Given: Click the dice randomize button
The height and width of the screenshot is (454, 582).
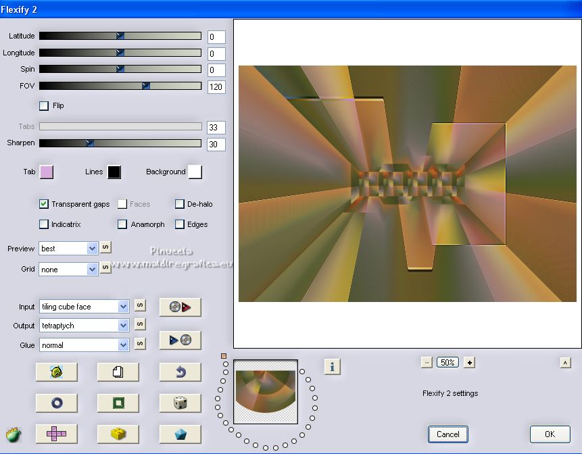Looking at the screenshot, I should [x=180, y=403].
